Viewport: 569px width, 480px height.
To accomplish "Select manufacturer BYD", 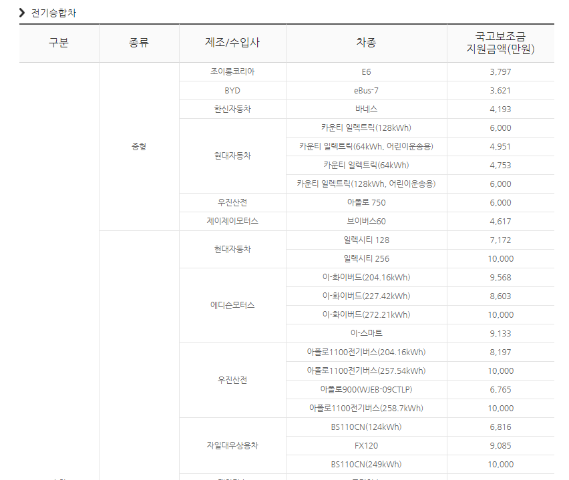I will click(232, 91).
